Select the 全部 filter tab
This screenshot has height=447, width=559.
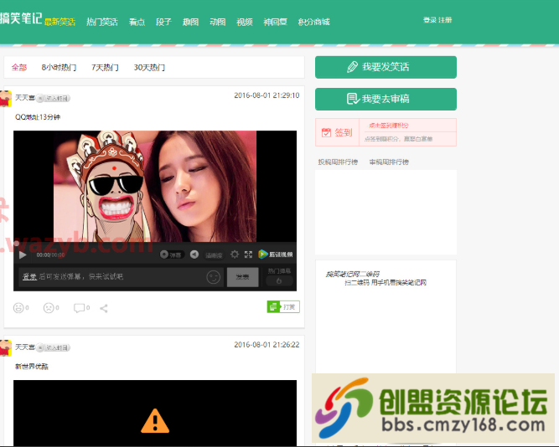pyautogui.click(x=19, y=67)
